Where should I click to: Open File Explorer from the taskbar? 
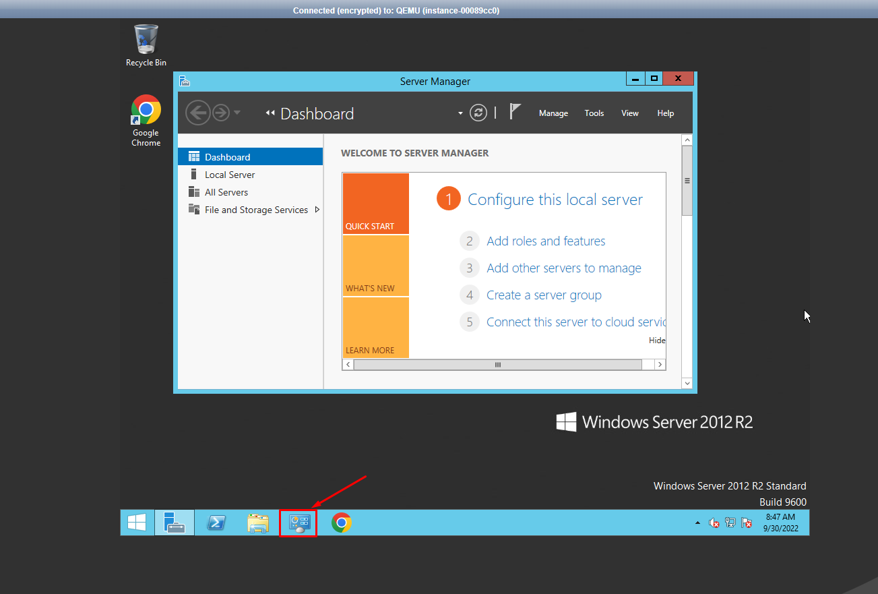[x=257, y=523]
